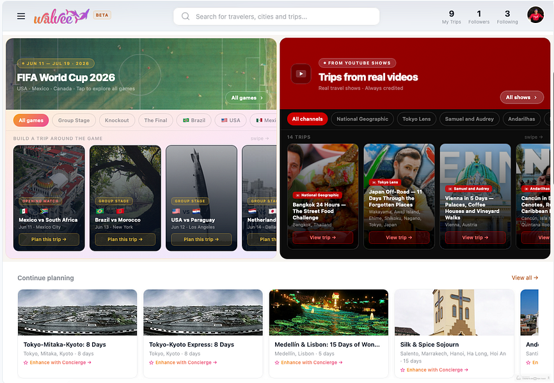Enhance Tokyo-Mitaka-Kyoto with Concierge
The image size is (554, 383).
point(58,363)
